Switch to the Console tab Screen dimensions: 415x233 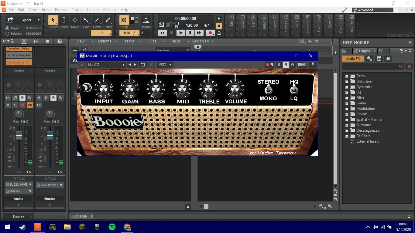coord(80,216)
